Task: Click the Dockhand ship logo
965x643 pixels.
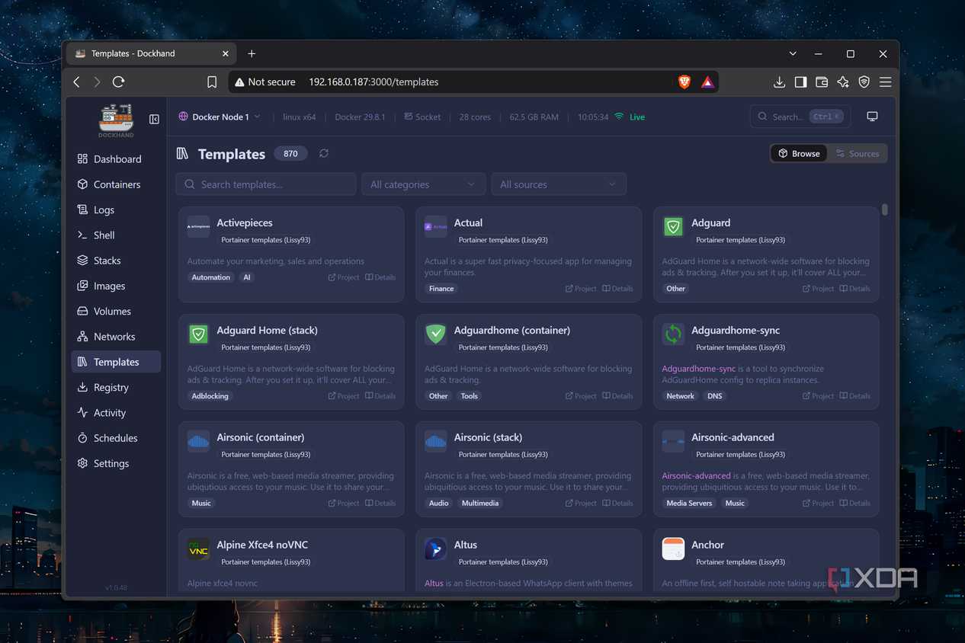Action: click(x=116, y=120)
